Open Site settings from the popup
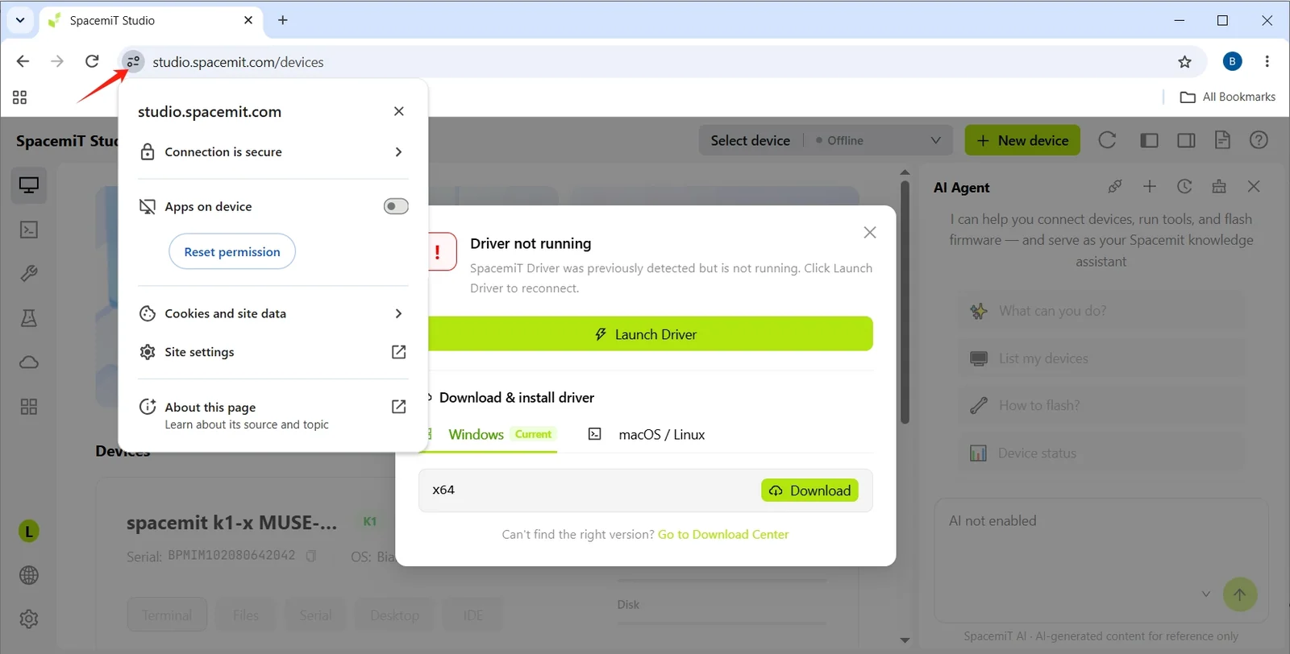The height and width of the screenshot is (654, 1290). tap(273, 352)
